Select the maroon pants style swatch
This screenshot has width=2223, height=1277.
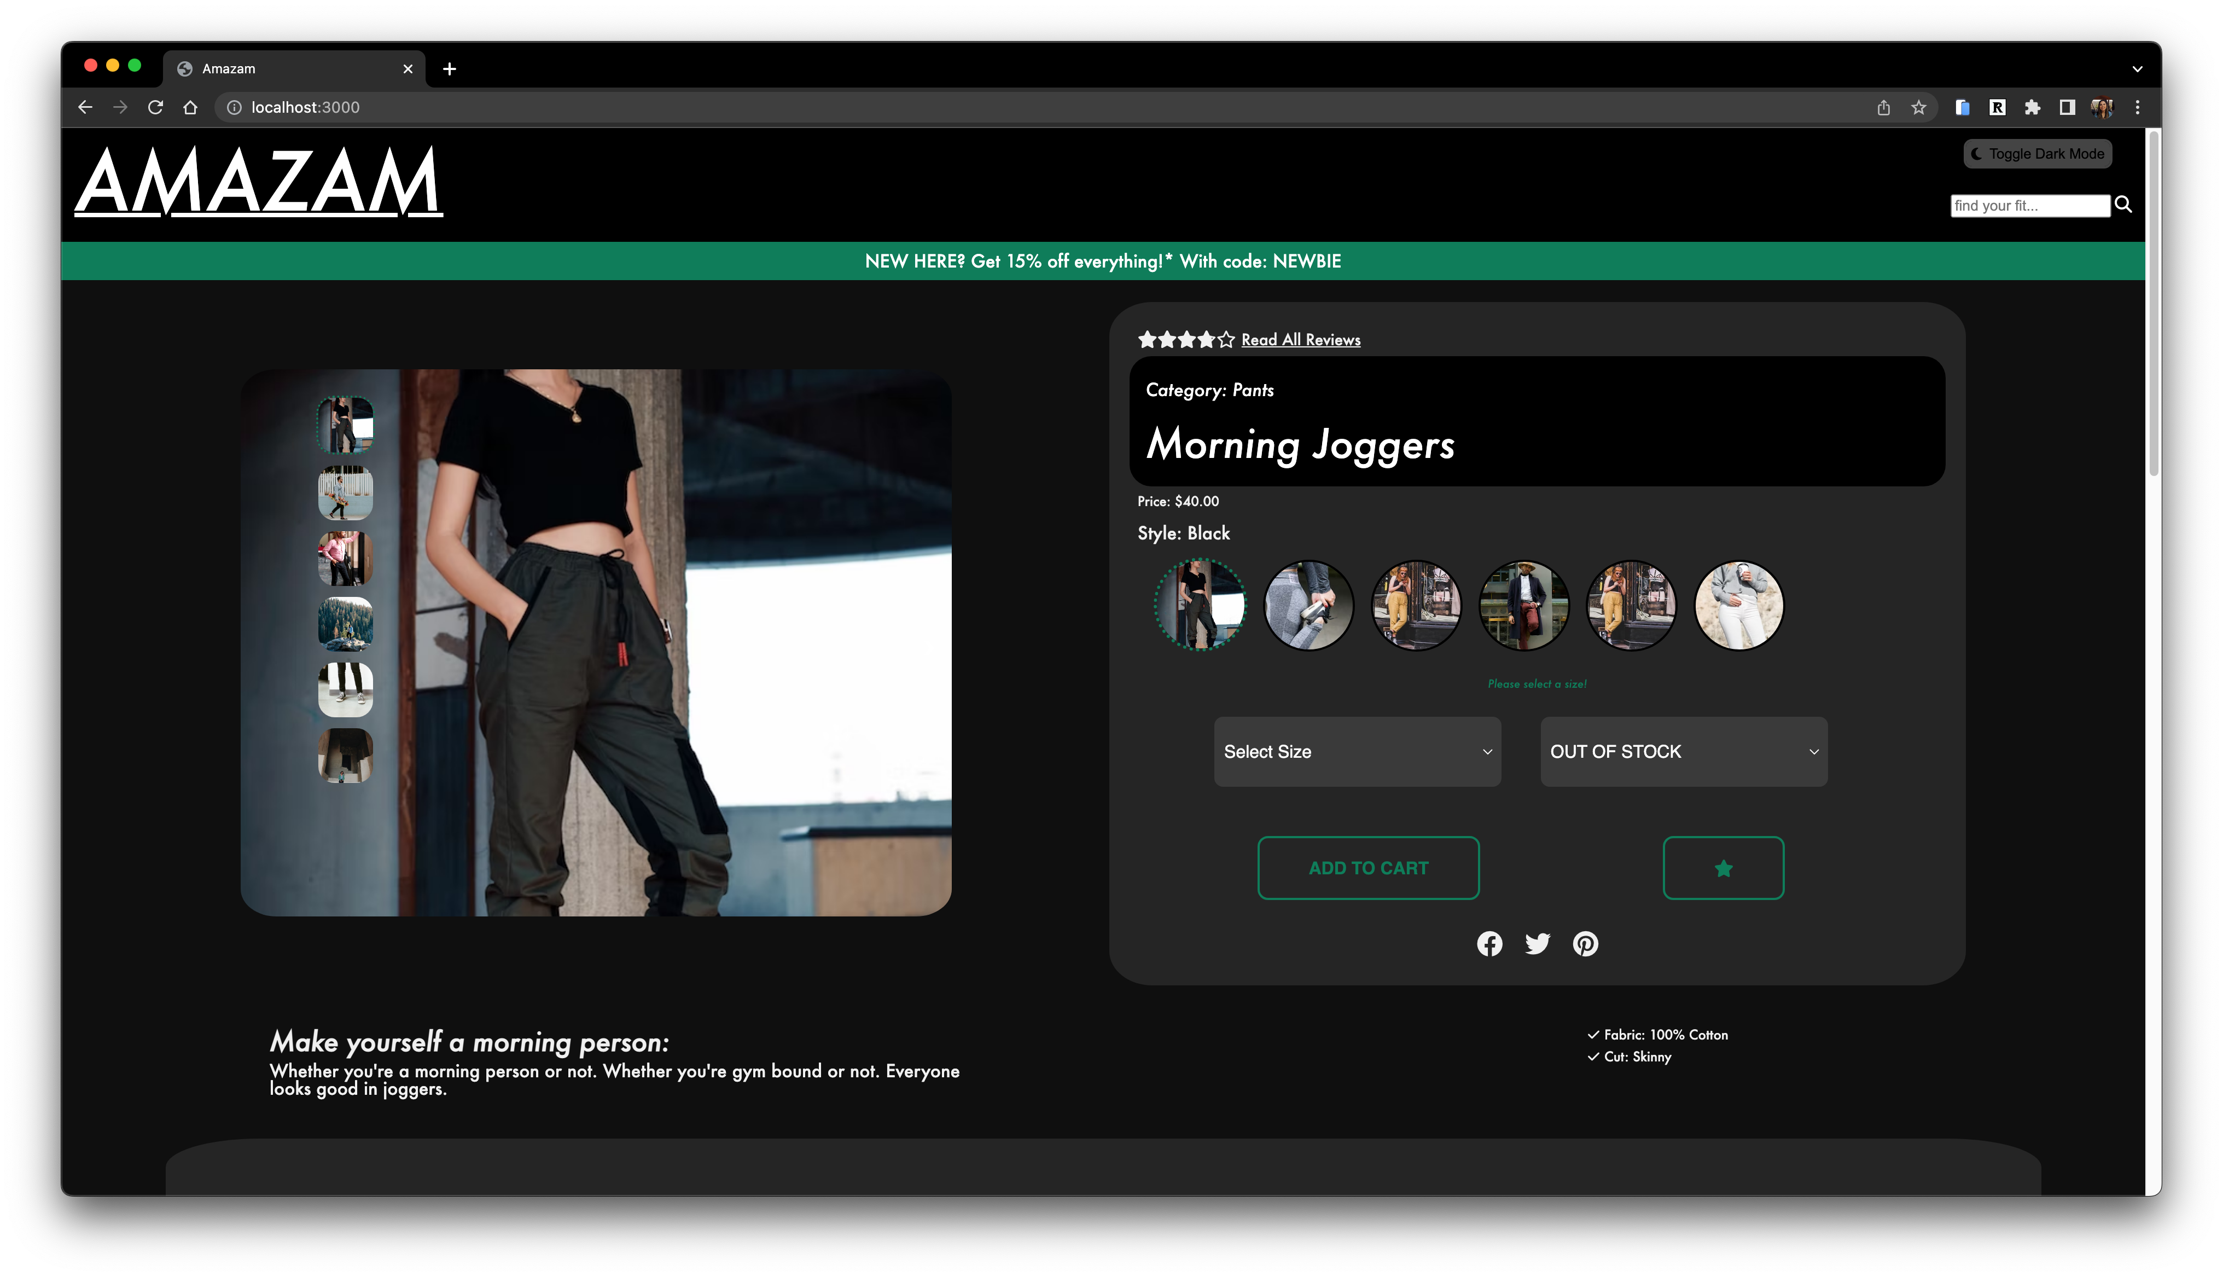point(1523,605)
